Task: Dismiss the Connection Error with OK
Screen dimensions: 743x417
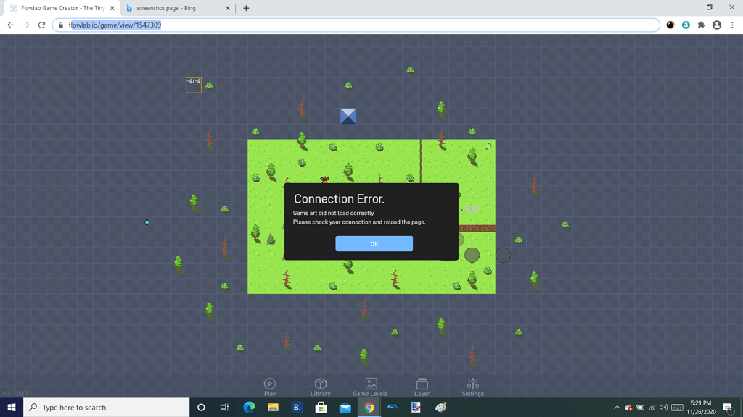Action: [x=374, y=243]
